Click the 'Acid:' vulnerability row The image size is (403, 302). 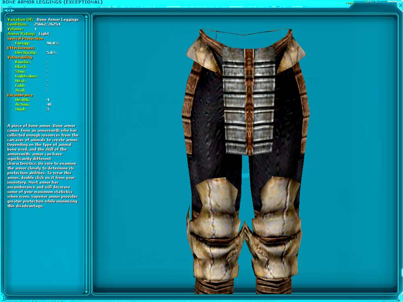(x=31, y=90)
